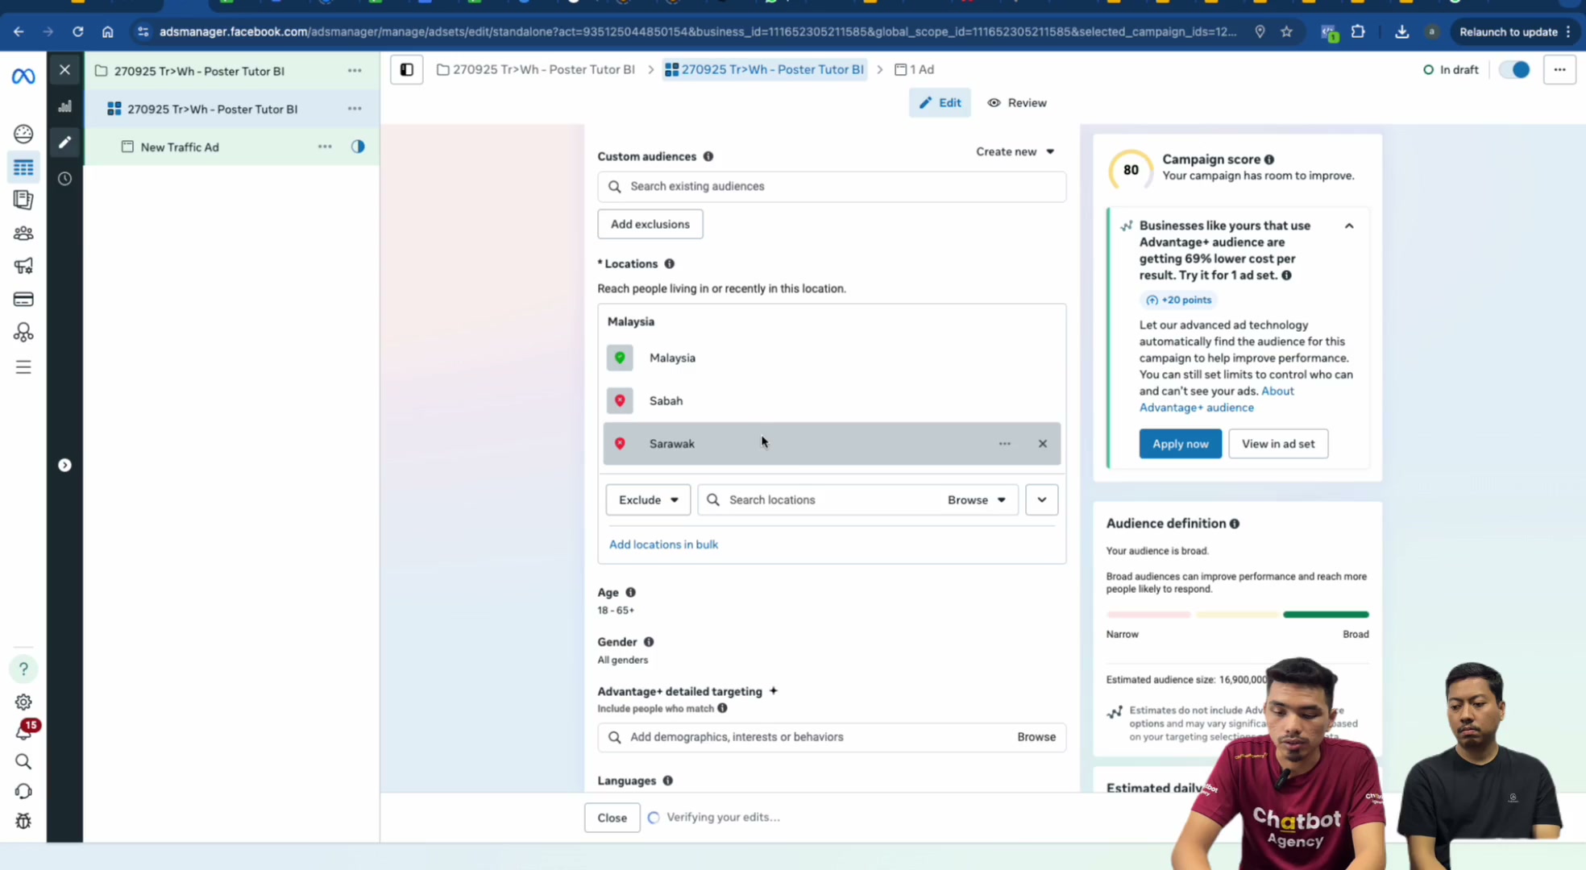Open the Exclude dropdown
Screen dimensions: 1586x870
point(648,500)
